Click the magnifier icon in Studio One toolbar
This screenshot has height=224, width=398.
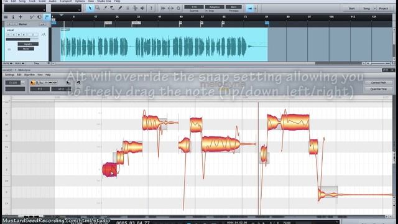click(x=178, y=8)
